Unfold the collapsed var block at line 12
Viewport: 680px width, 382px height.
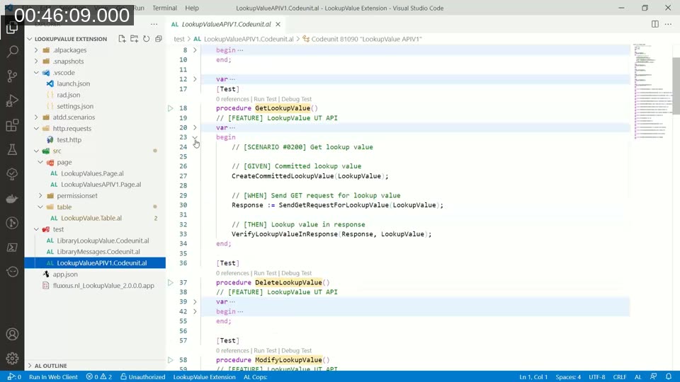coord(195,79)
